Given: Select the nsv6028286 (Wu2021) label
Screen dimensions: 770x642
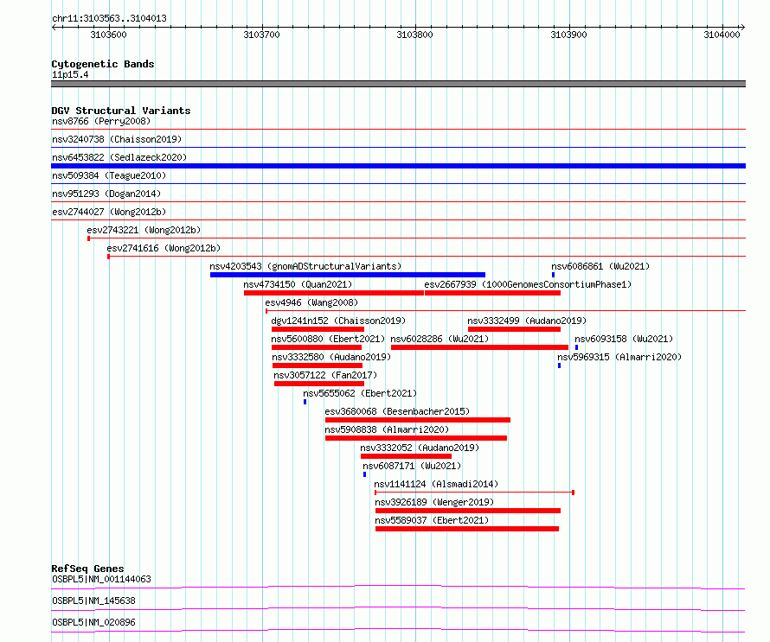Looking at the screenshot, I should pos(440,339).
